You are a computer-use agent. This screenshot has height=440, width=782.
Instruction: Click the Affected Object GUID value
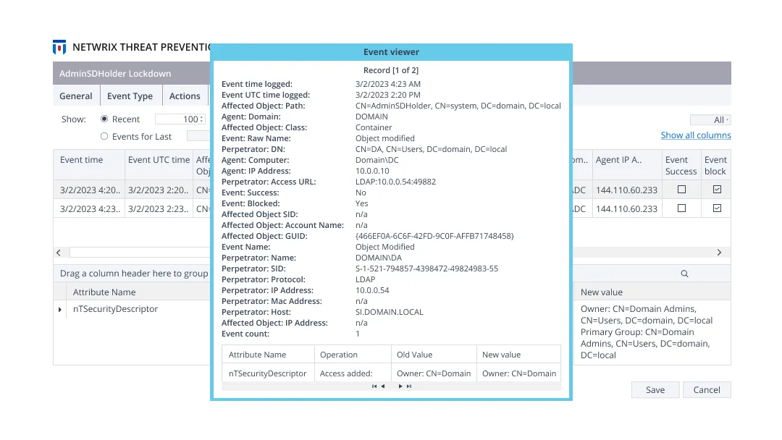(x=434, y=236)
